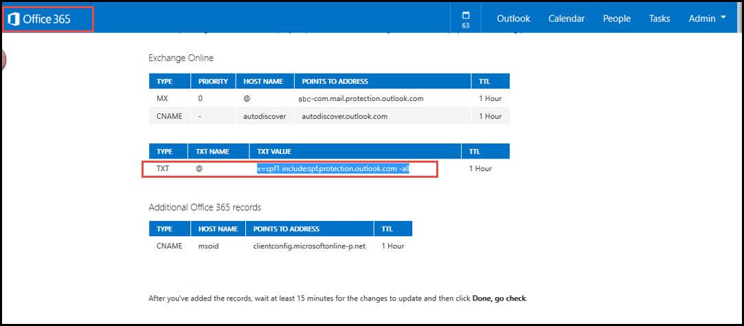
Task: Click the TXT record type cell
Action: click(x=163, y=168)
